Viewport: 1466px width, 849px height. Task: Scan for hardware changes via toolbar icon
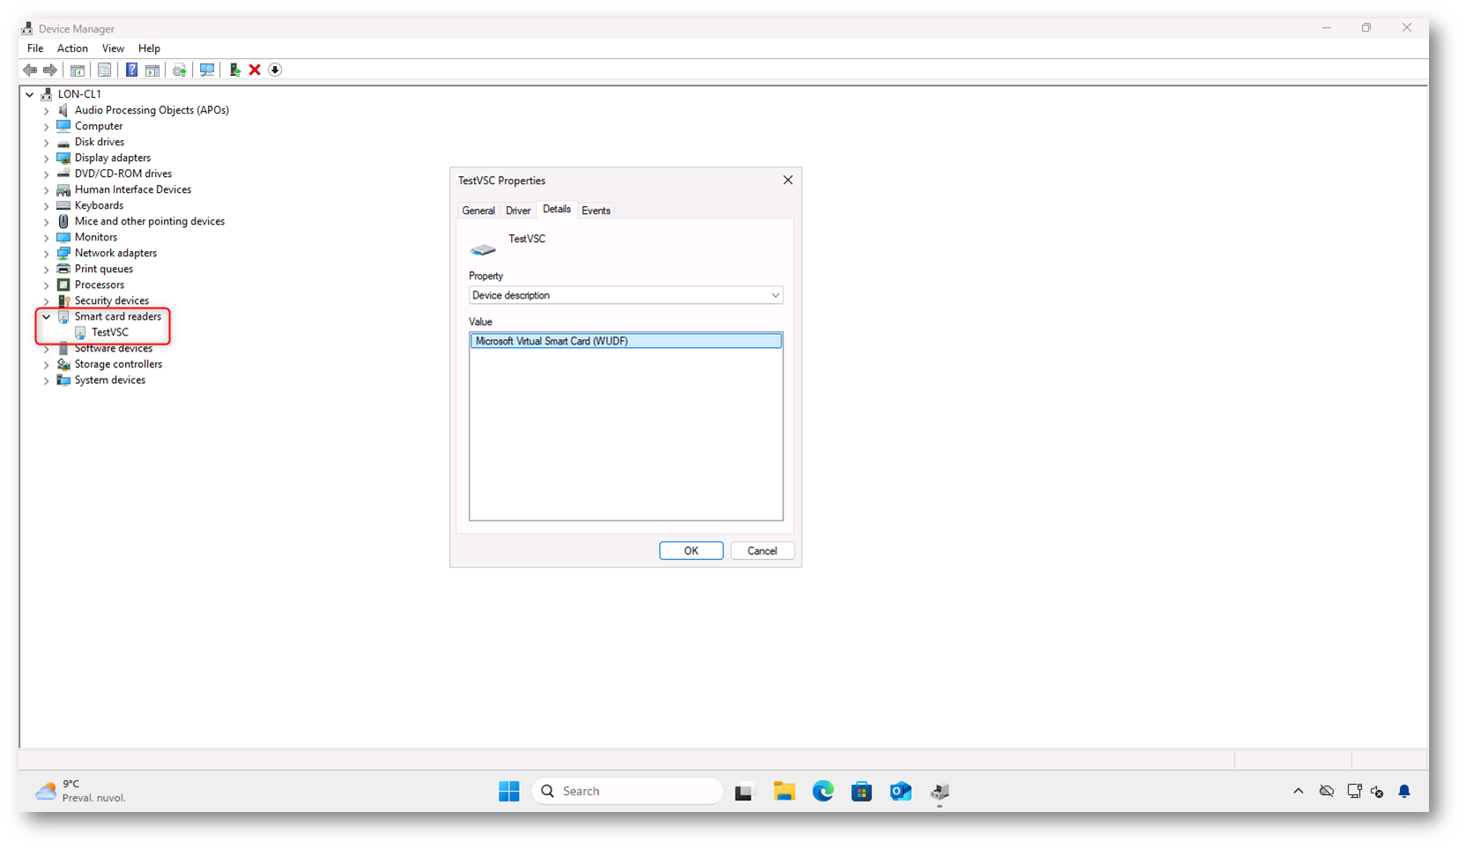[207, 70]
